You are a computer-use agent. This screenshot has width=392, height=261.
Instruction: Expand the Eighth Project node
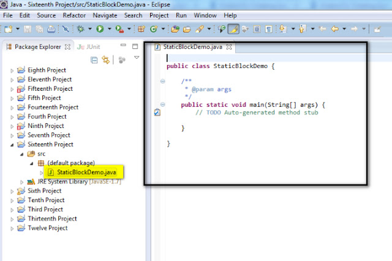(x=12, y=70)
